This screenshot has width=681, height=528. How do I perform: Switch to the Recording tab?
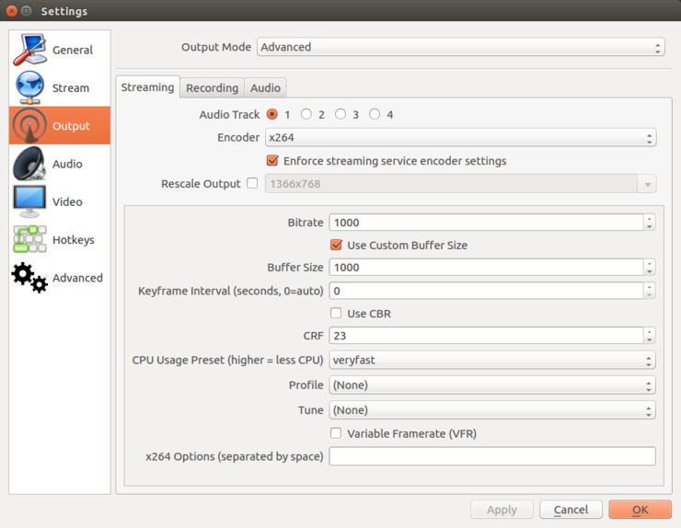point(212,87)
